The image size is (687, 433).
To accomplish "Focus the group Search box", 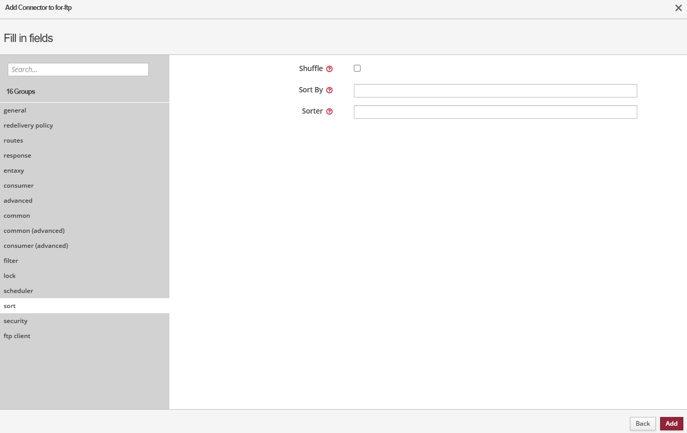I will [78, 69].
